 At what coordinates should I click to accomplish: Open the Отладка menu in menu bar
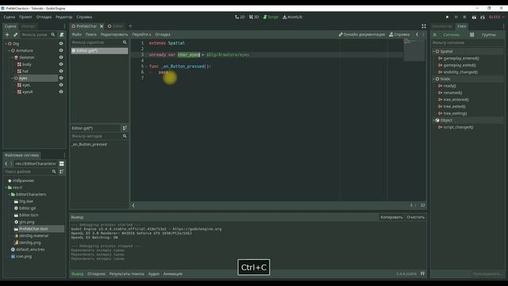point(44,17)
